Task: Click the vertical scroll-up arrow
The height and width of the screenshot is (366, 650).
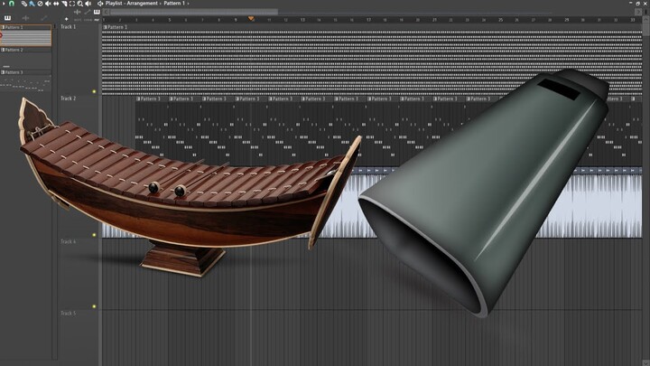Action: pyautogui.click(x=645, y=20)
